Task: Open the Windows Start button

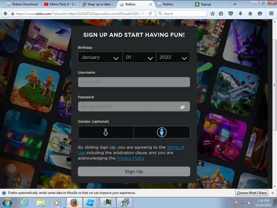Action: click(7, 203)
